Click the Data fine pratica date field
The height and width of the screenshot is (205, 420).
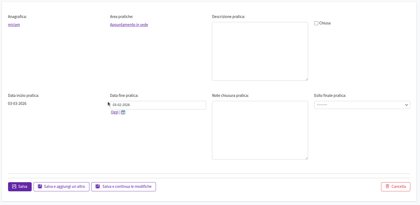pos(158,105)
